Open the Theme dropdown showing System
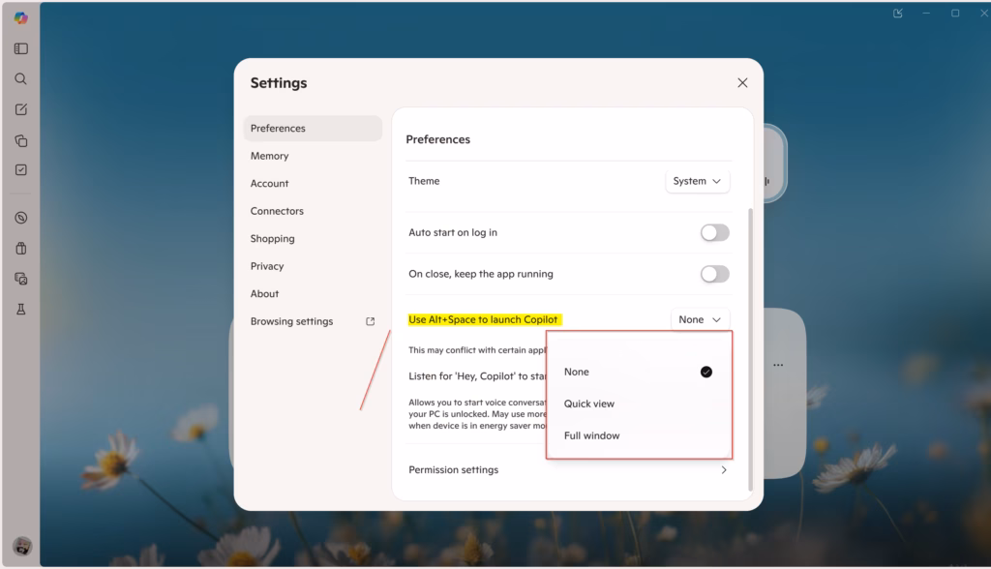Viewport: 991px width, 569px height. (x=697, y=181)
